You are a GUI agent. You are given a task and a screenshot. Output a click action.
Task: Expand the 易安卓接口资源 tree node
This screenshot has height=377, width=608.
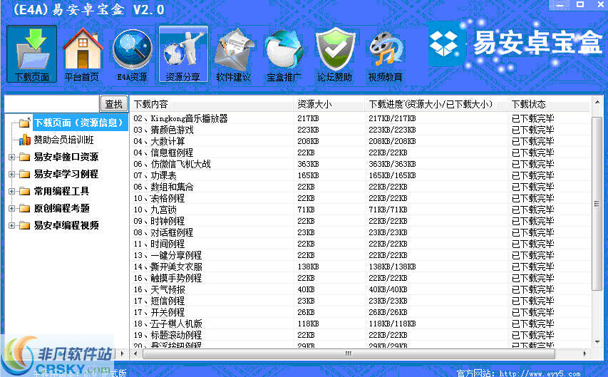pyautogui.click(x=12, y=157)
